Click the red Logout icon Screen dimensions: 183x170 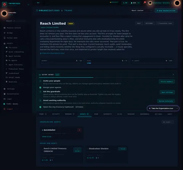point(5,109)
